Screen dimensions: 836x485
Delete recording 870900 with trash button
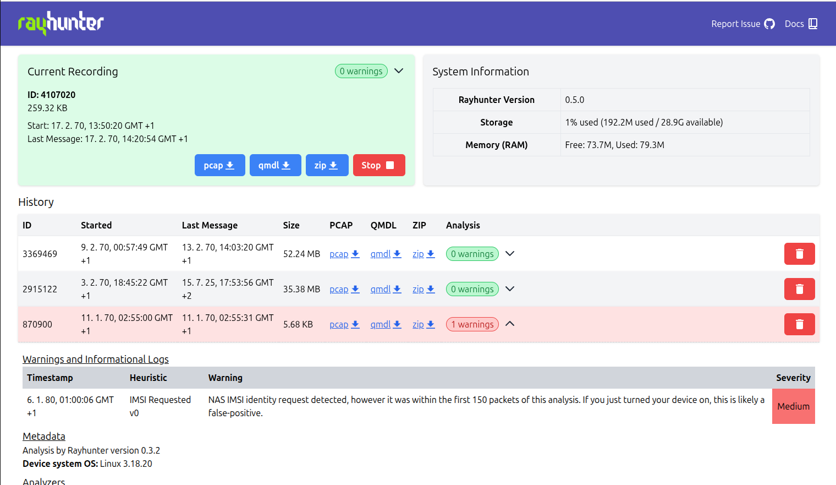(x=799, y=324)
